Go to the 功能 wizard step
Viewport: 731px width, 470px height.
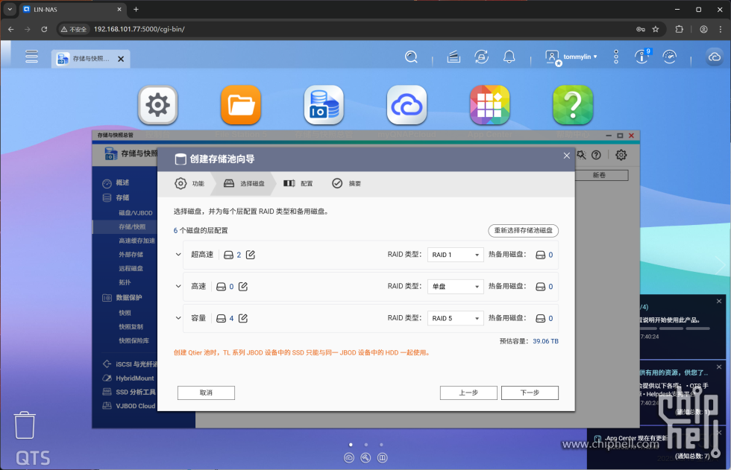pos(189,183)
